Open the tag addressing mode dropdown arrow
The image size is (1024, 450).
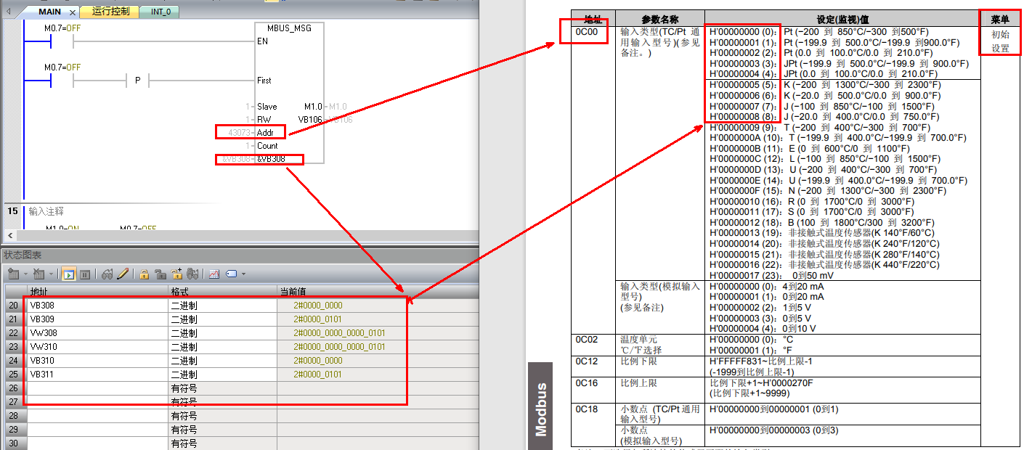(x=243, y=274)
